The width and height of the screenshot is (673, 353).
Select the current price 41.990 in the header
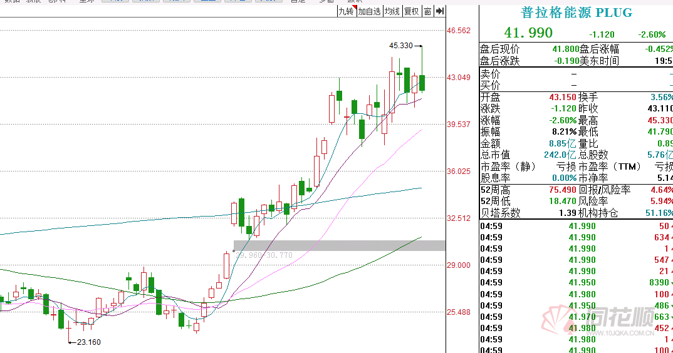[529, 33]
